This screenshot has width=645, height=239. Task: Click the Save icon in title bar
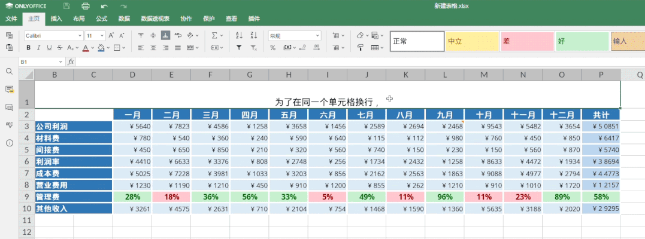pyautogui.click(x=66, y=6)
